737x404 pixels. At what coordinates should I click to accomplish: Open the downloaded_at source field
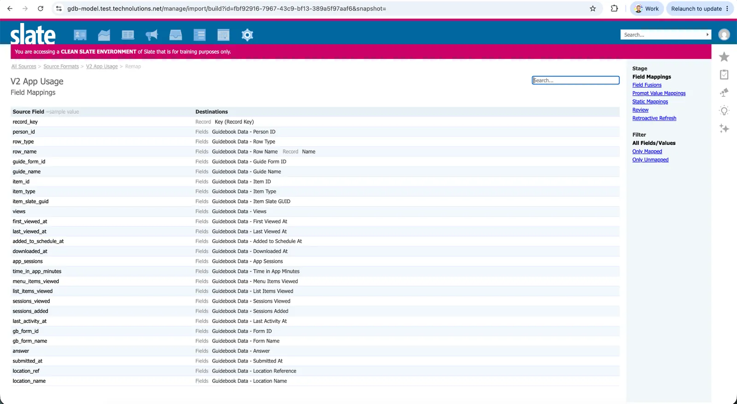(x=30, y=251)
